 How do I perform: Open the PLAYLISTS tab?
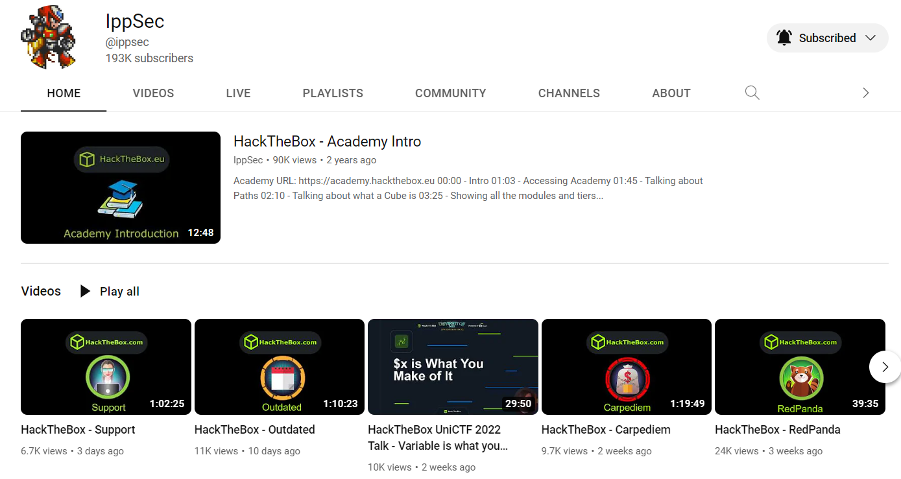point(333,93)
